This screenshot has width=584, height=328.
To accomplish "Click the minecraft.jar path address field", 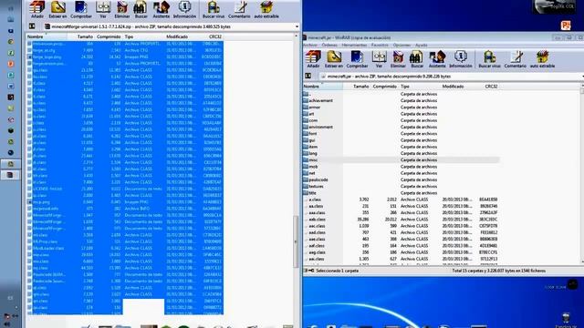I will click(451, 76).
